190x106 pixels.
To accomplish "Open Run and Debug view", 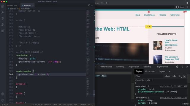I will pos(3,24).
